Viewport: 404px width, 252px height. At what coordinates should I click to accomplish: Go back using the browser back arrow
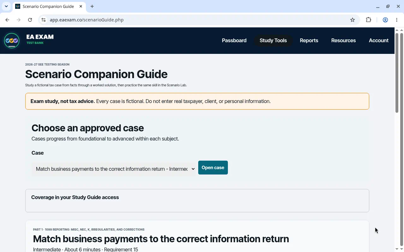pyautogui.click(x=7, y=20)
